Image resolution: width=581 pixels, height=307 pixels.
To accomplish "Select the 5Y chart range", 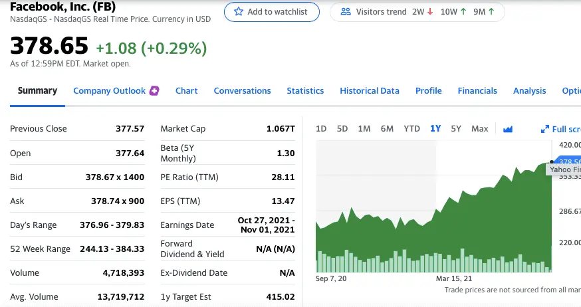I will (456, 128).
